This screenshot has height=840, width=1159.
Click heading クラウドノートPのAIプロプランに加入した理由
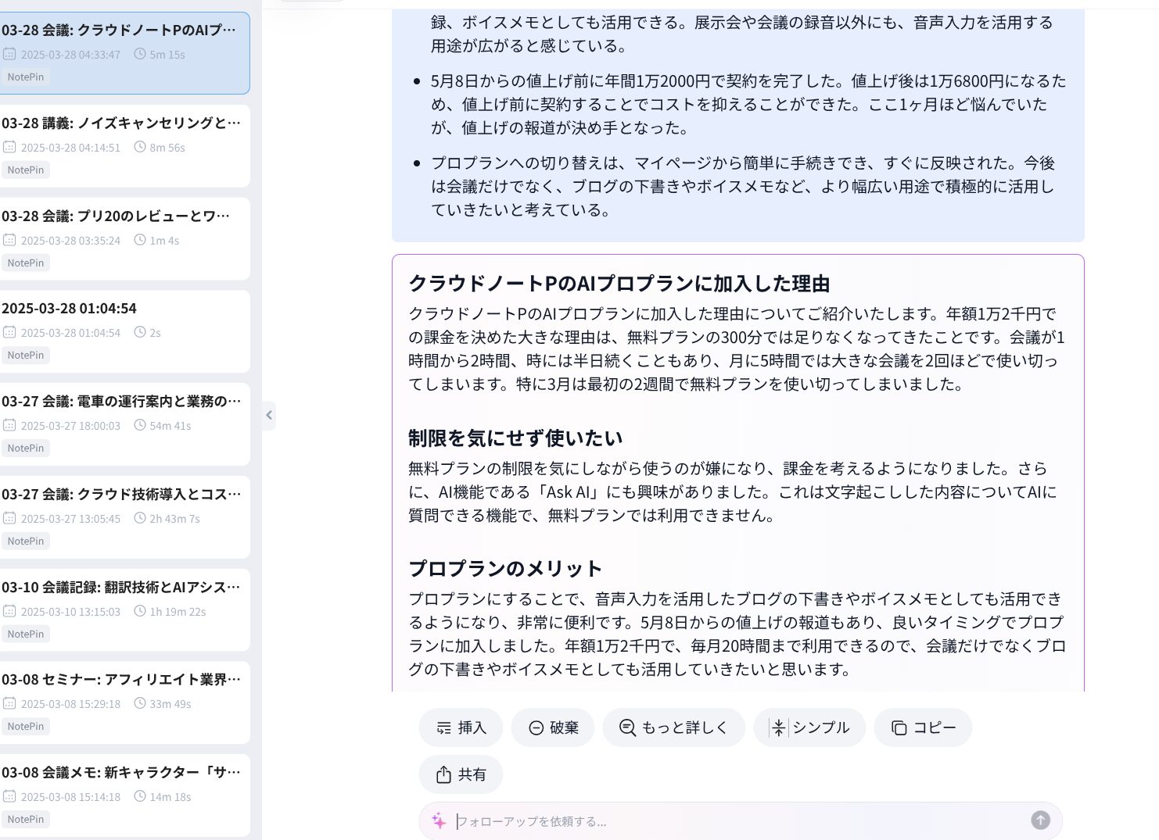[x=619, y=284]
